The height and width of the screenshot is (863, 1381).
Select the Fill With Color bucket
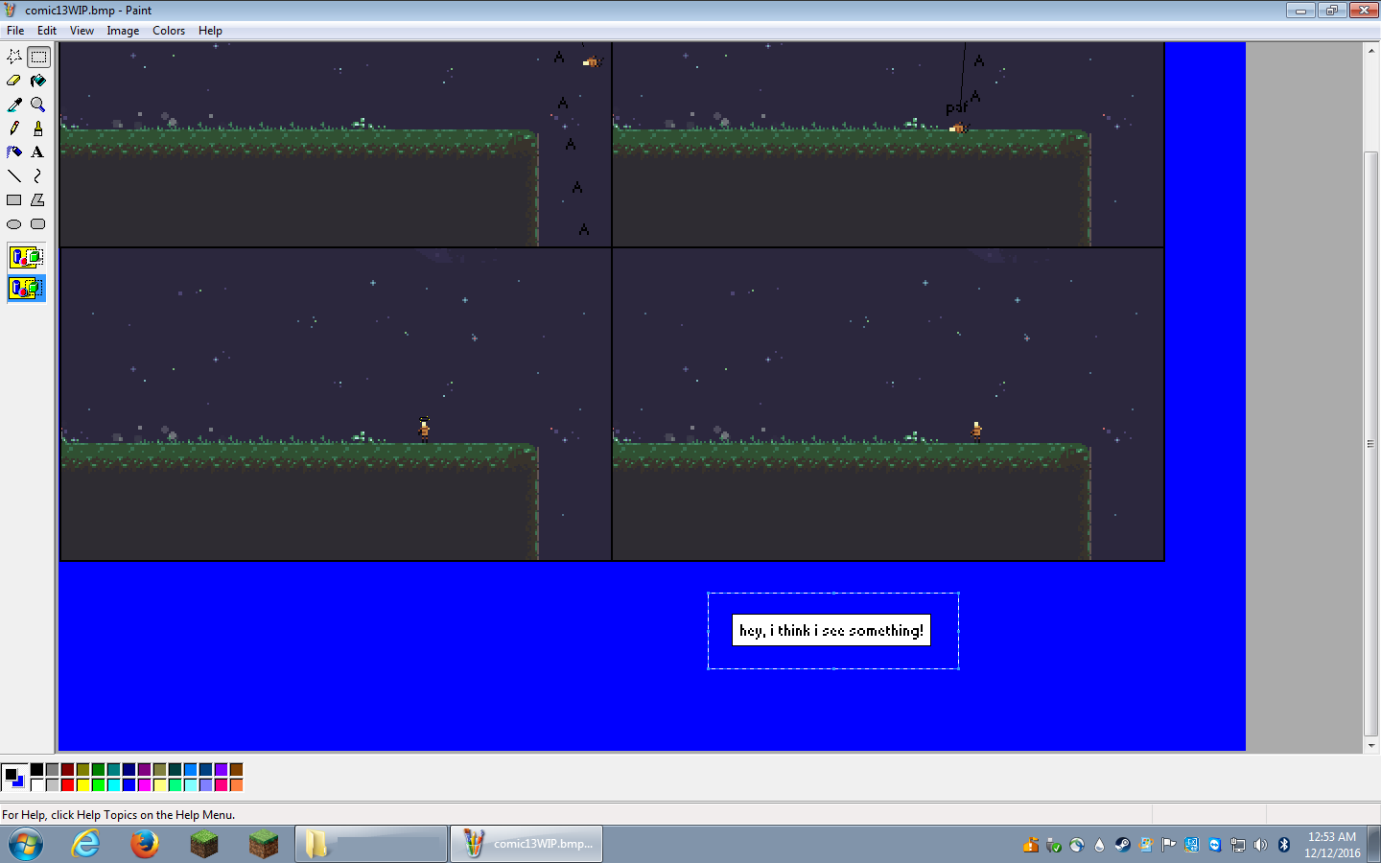[x=38, y=81]
